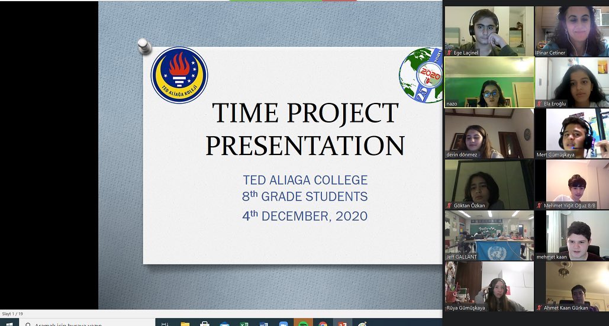Viewport: 609px width, 326px height.
Task: Click the 'TED ALIAGA COLLEGE' subtitle line
Action: [305, 180]
